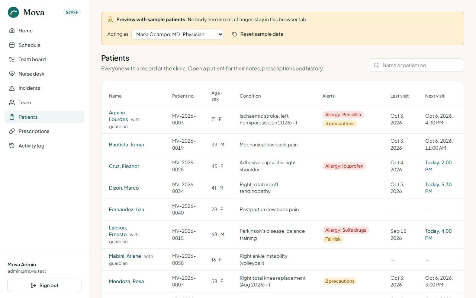Click the sign out arrow icon
The height and width of the screenshot is (298, 476).
pyautogui.click(x=33, y=285)
